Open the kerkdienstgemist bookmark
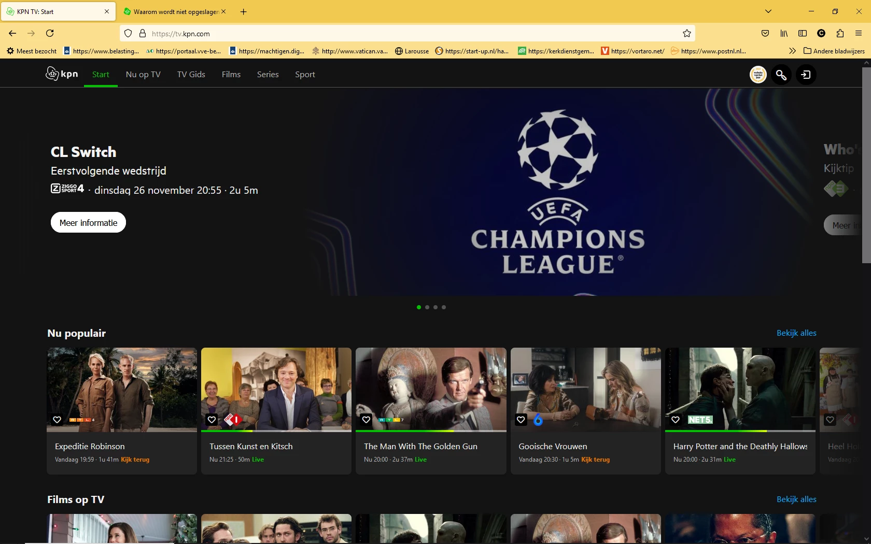The image size is (871, 544). coord(556,51)
